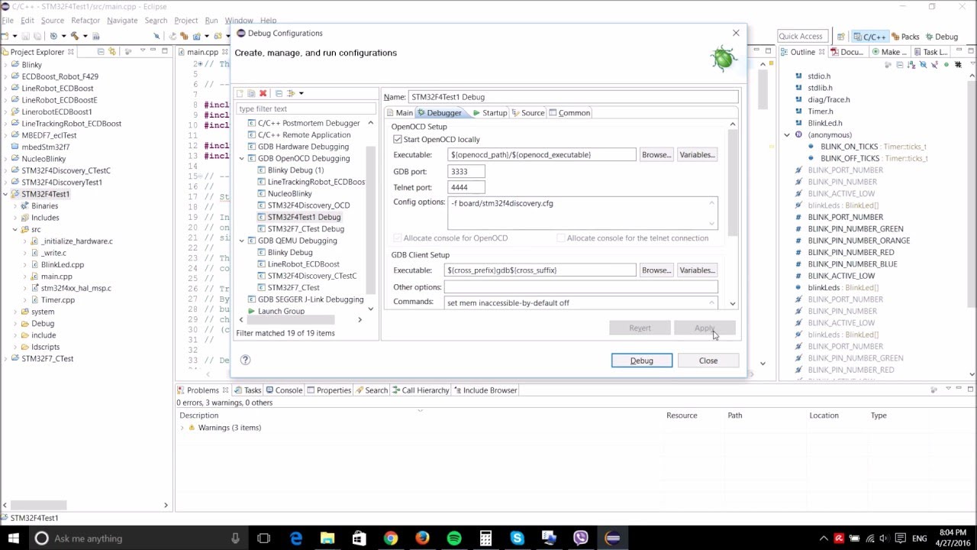This screenshot has height=550, width=977.
Task: Collapse GDB OpenOCD Debugging group
Action: pyautogui.click(x=242, y=158)
